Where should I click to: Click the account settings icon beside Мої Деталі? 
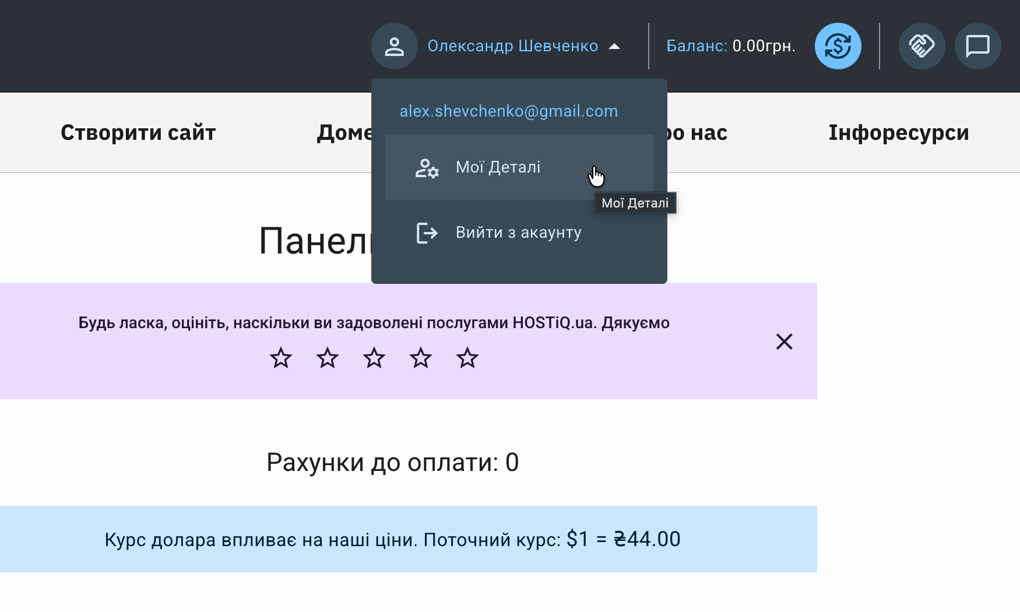[426, 168]
